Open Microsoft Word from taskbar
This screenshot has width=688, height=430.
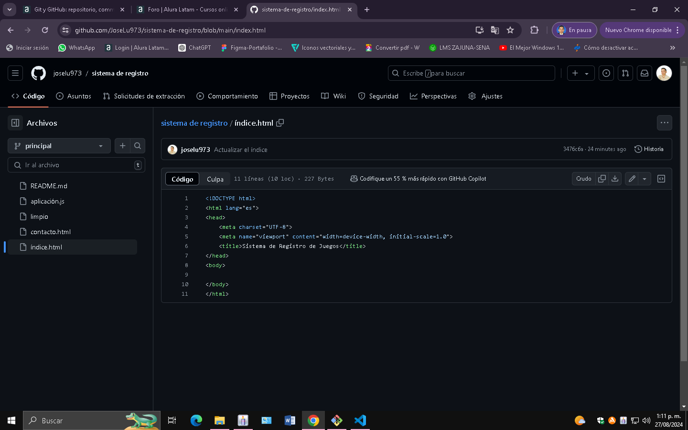[x=290, y=420]
